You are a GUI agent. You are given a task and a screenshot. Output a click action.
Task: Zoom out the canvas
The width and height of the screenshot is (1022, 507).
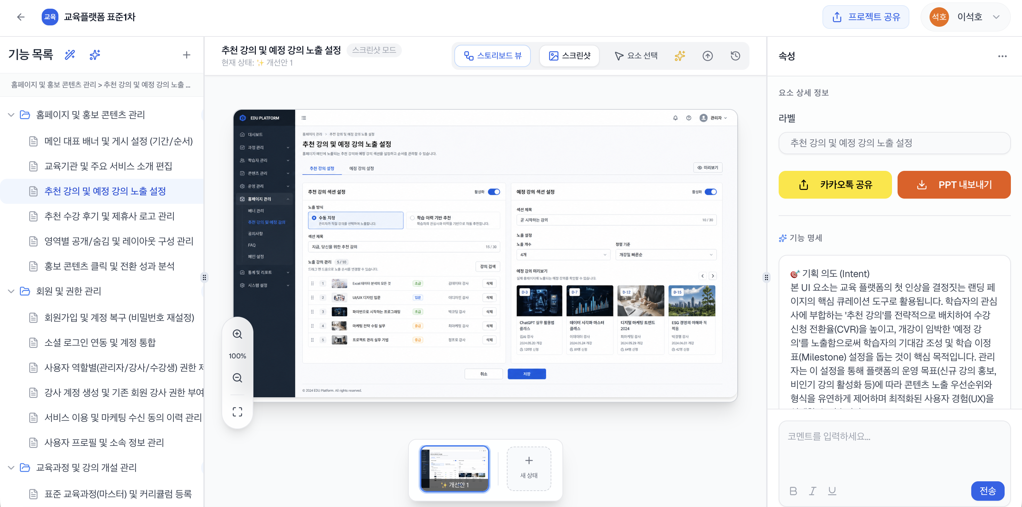coord(237,378)
